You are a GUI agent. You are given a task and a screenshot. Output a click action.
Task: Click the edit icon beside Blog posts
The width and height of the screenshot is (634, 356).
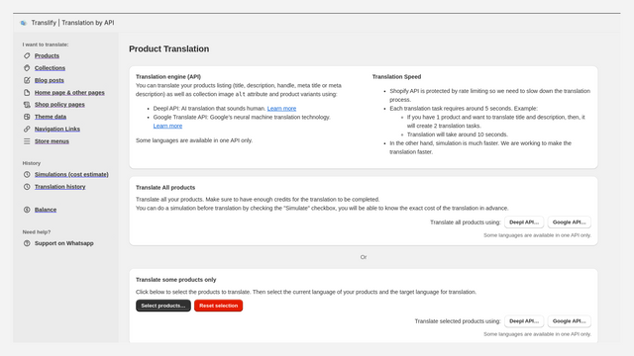point(27,80)
